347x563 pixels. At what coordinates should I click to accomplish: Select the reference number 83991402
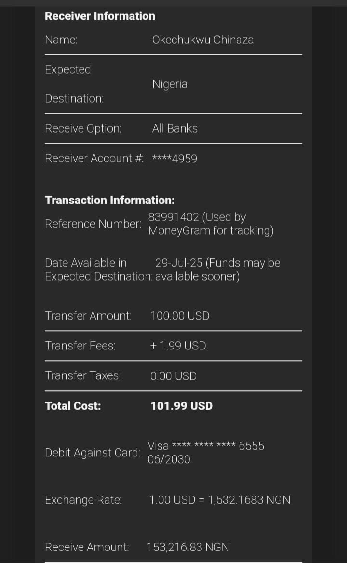click(x=173, y=217)
